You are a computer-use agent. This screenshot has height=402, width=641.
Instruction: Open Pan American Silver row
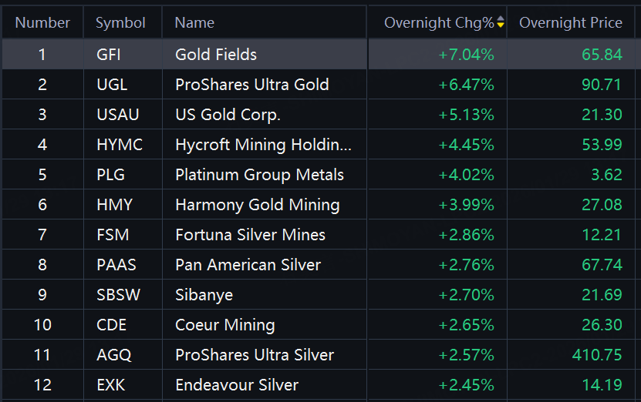[x=248, y=265]
